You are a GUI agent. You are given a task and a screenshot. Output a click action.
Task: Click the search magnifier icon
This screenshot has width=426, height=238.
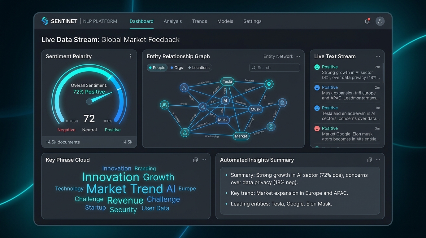point(254,68)
